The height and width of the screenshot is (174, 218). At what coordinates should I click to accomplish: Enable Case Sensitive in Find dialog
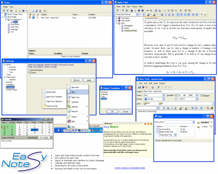(157, 129)
